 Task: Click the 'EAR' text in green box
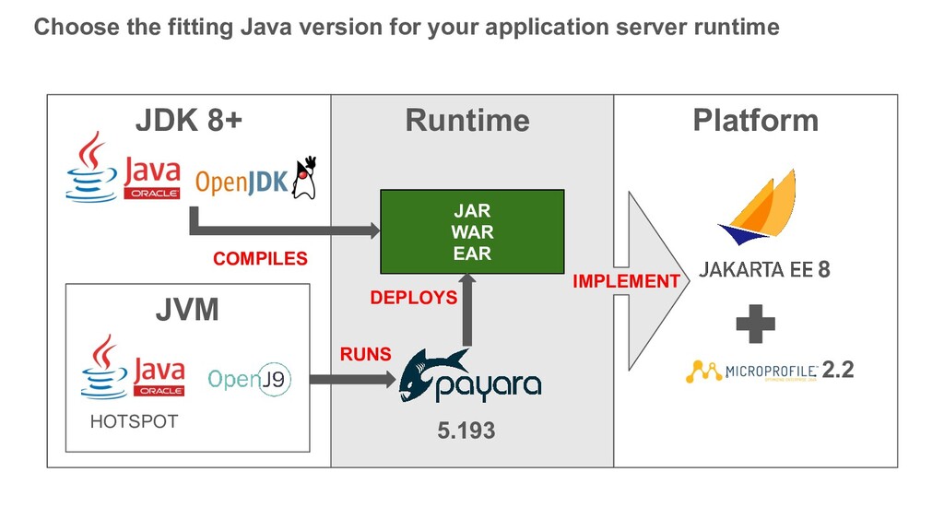[472, 254]
